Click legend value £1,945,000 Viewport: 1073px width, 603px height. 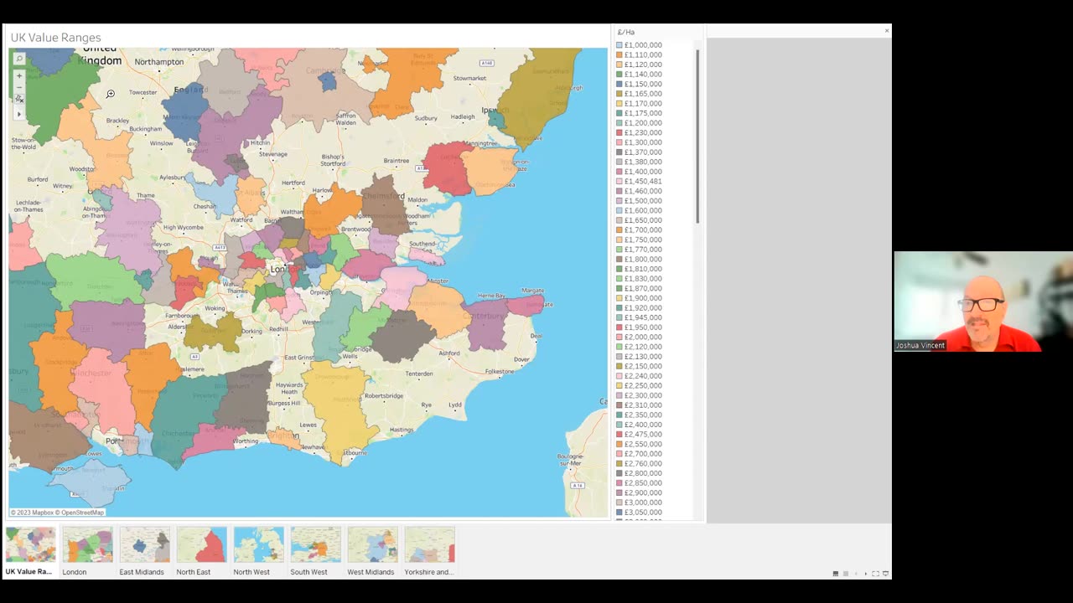[x=643, y=317]
